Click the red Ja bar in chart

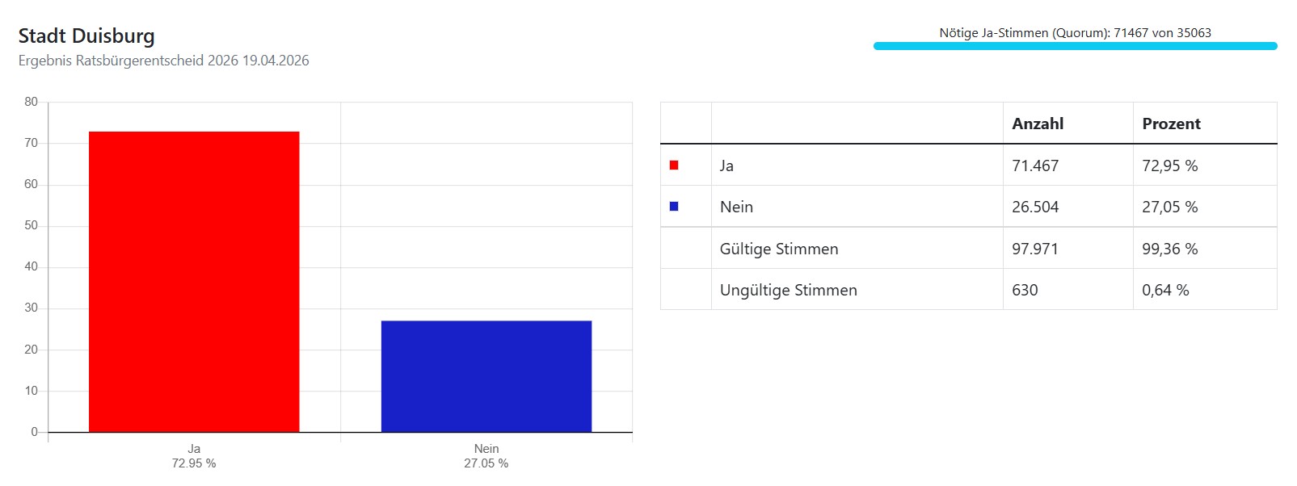pos(194,282)
